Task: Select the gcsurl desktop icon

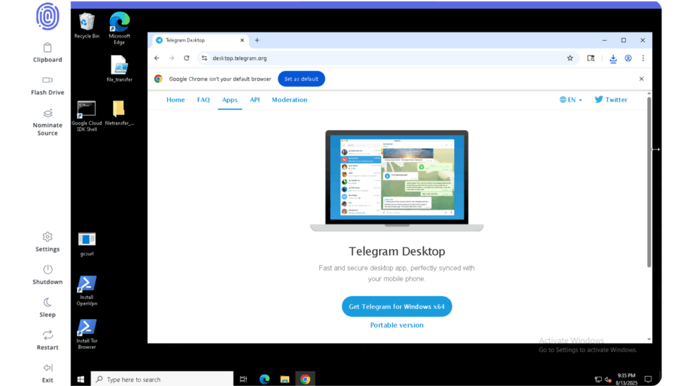Action: [87, 244]
